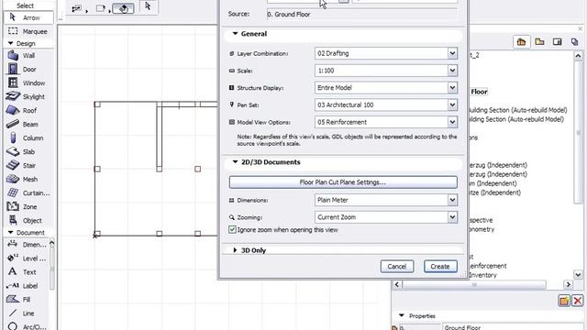Select the bold Floor item in Navigator
The image size is (587, 330).
pos(479,92)
